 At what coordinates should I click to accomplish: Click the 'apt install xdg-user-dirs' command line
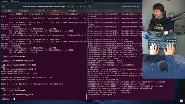click(x=114, y=57)
